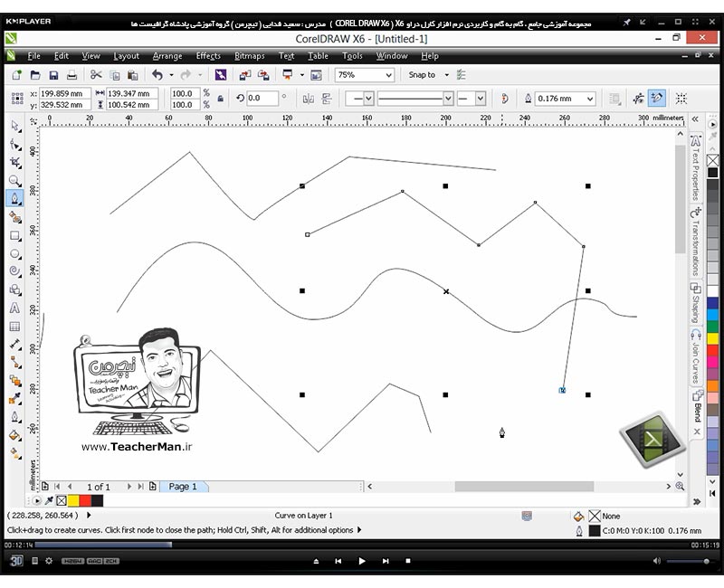The height and width of the screenshot is (588, 724).
Task: Select the Rectangle tool
Action: pos(14,236)
